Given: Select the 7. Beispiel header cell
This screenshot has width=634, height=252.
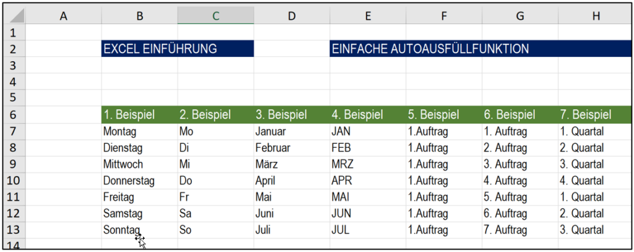Looking at the screenshot, I should coord(595,115).
